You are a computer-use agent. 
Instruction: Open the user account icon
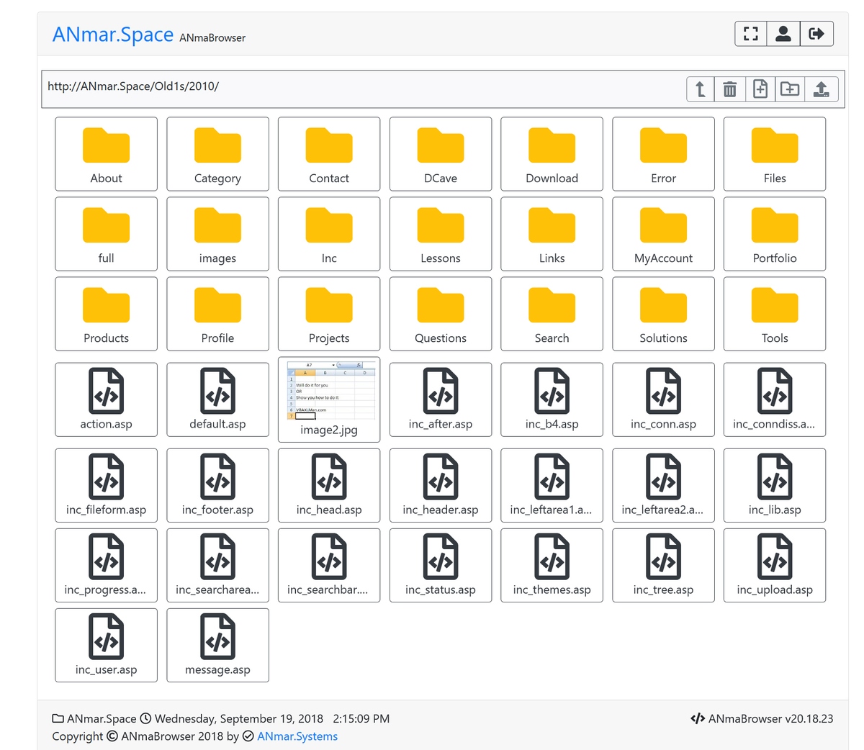pos(783,34)
